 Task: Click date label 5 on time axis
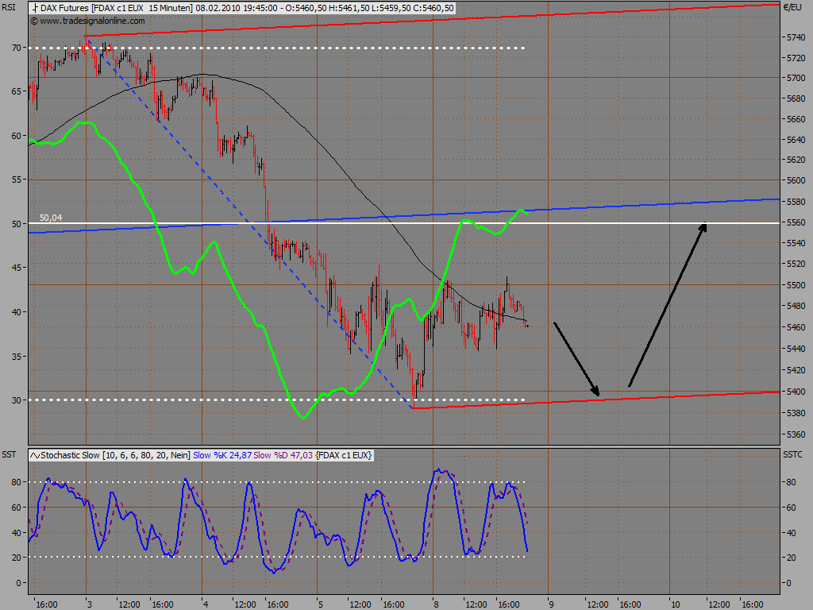(x=321, y=604)
